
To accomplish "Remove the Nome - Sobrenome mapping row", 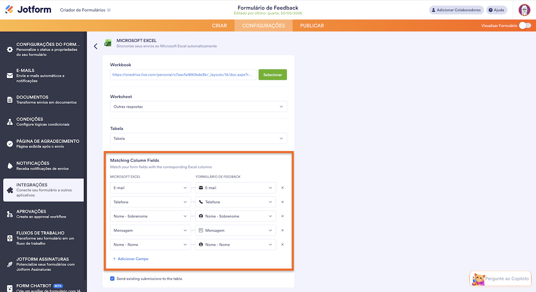I will 283,216.
